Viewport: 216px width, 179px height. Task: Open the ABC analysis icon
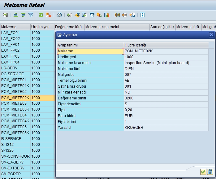(x=99, y=15)
